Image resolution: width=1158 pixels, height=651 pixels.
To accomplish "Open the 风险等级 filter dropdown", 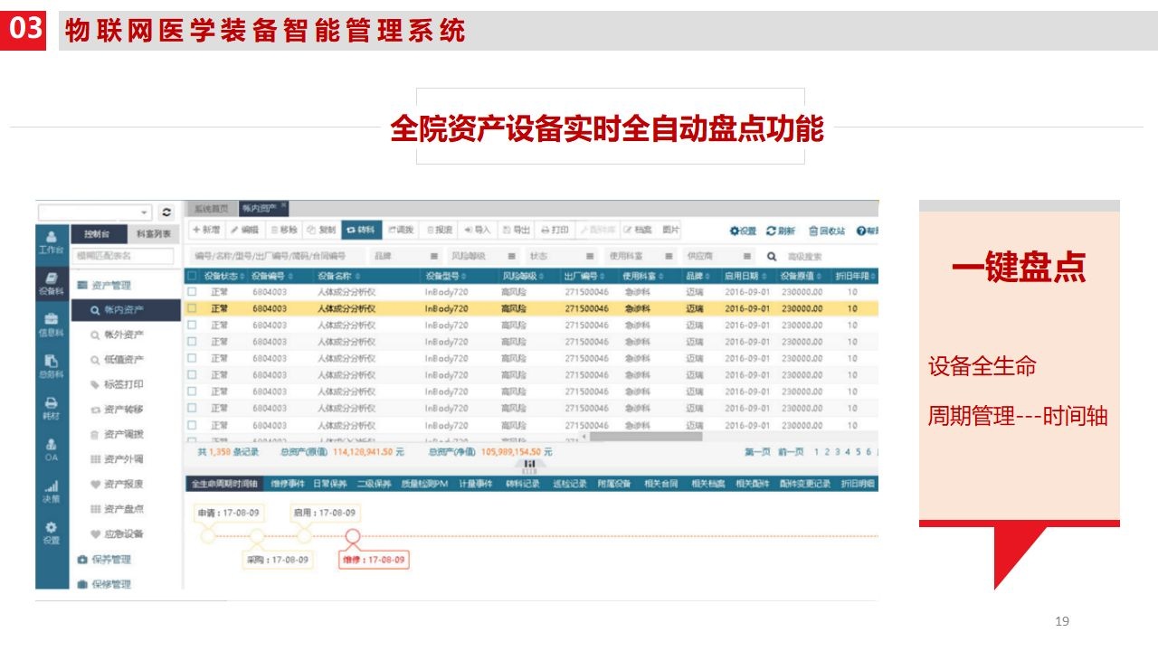I will pyautogui.click(x=483, y=257).
